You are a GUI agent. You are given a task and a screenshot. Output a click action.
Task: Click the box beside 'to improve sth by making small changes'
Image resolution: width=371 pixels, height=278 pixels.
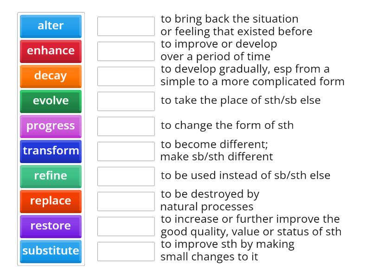[x=126, y=251]
